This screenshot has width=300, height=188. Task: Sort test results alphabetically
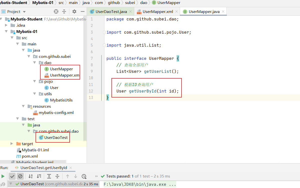click(31, 176)
